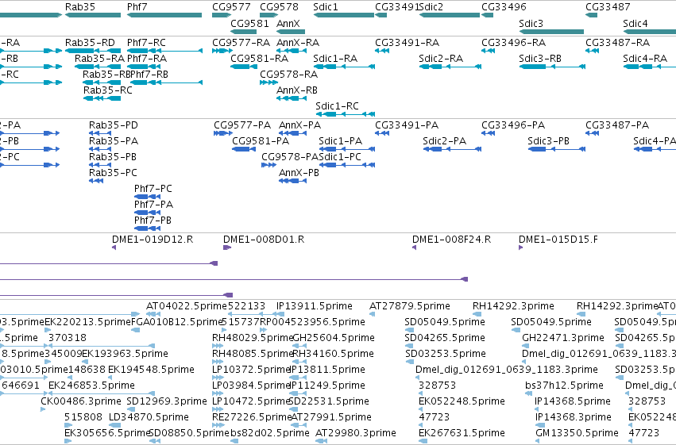The height and width of the screenshot is (445, 676).
Task: Select the Sdic1 gene label
Action: (326, 7)
